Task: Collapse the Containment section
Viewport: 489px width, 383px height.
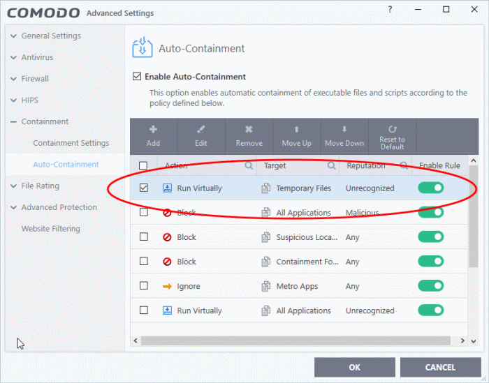Action: [x=14, y=122]
